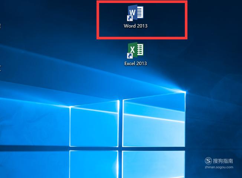Viewport: 242px width, 178px height.
Task: Click the "Word 2013" label text
Action: (x=135, y=26)
